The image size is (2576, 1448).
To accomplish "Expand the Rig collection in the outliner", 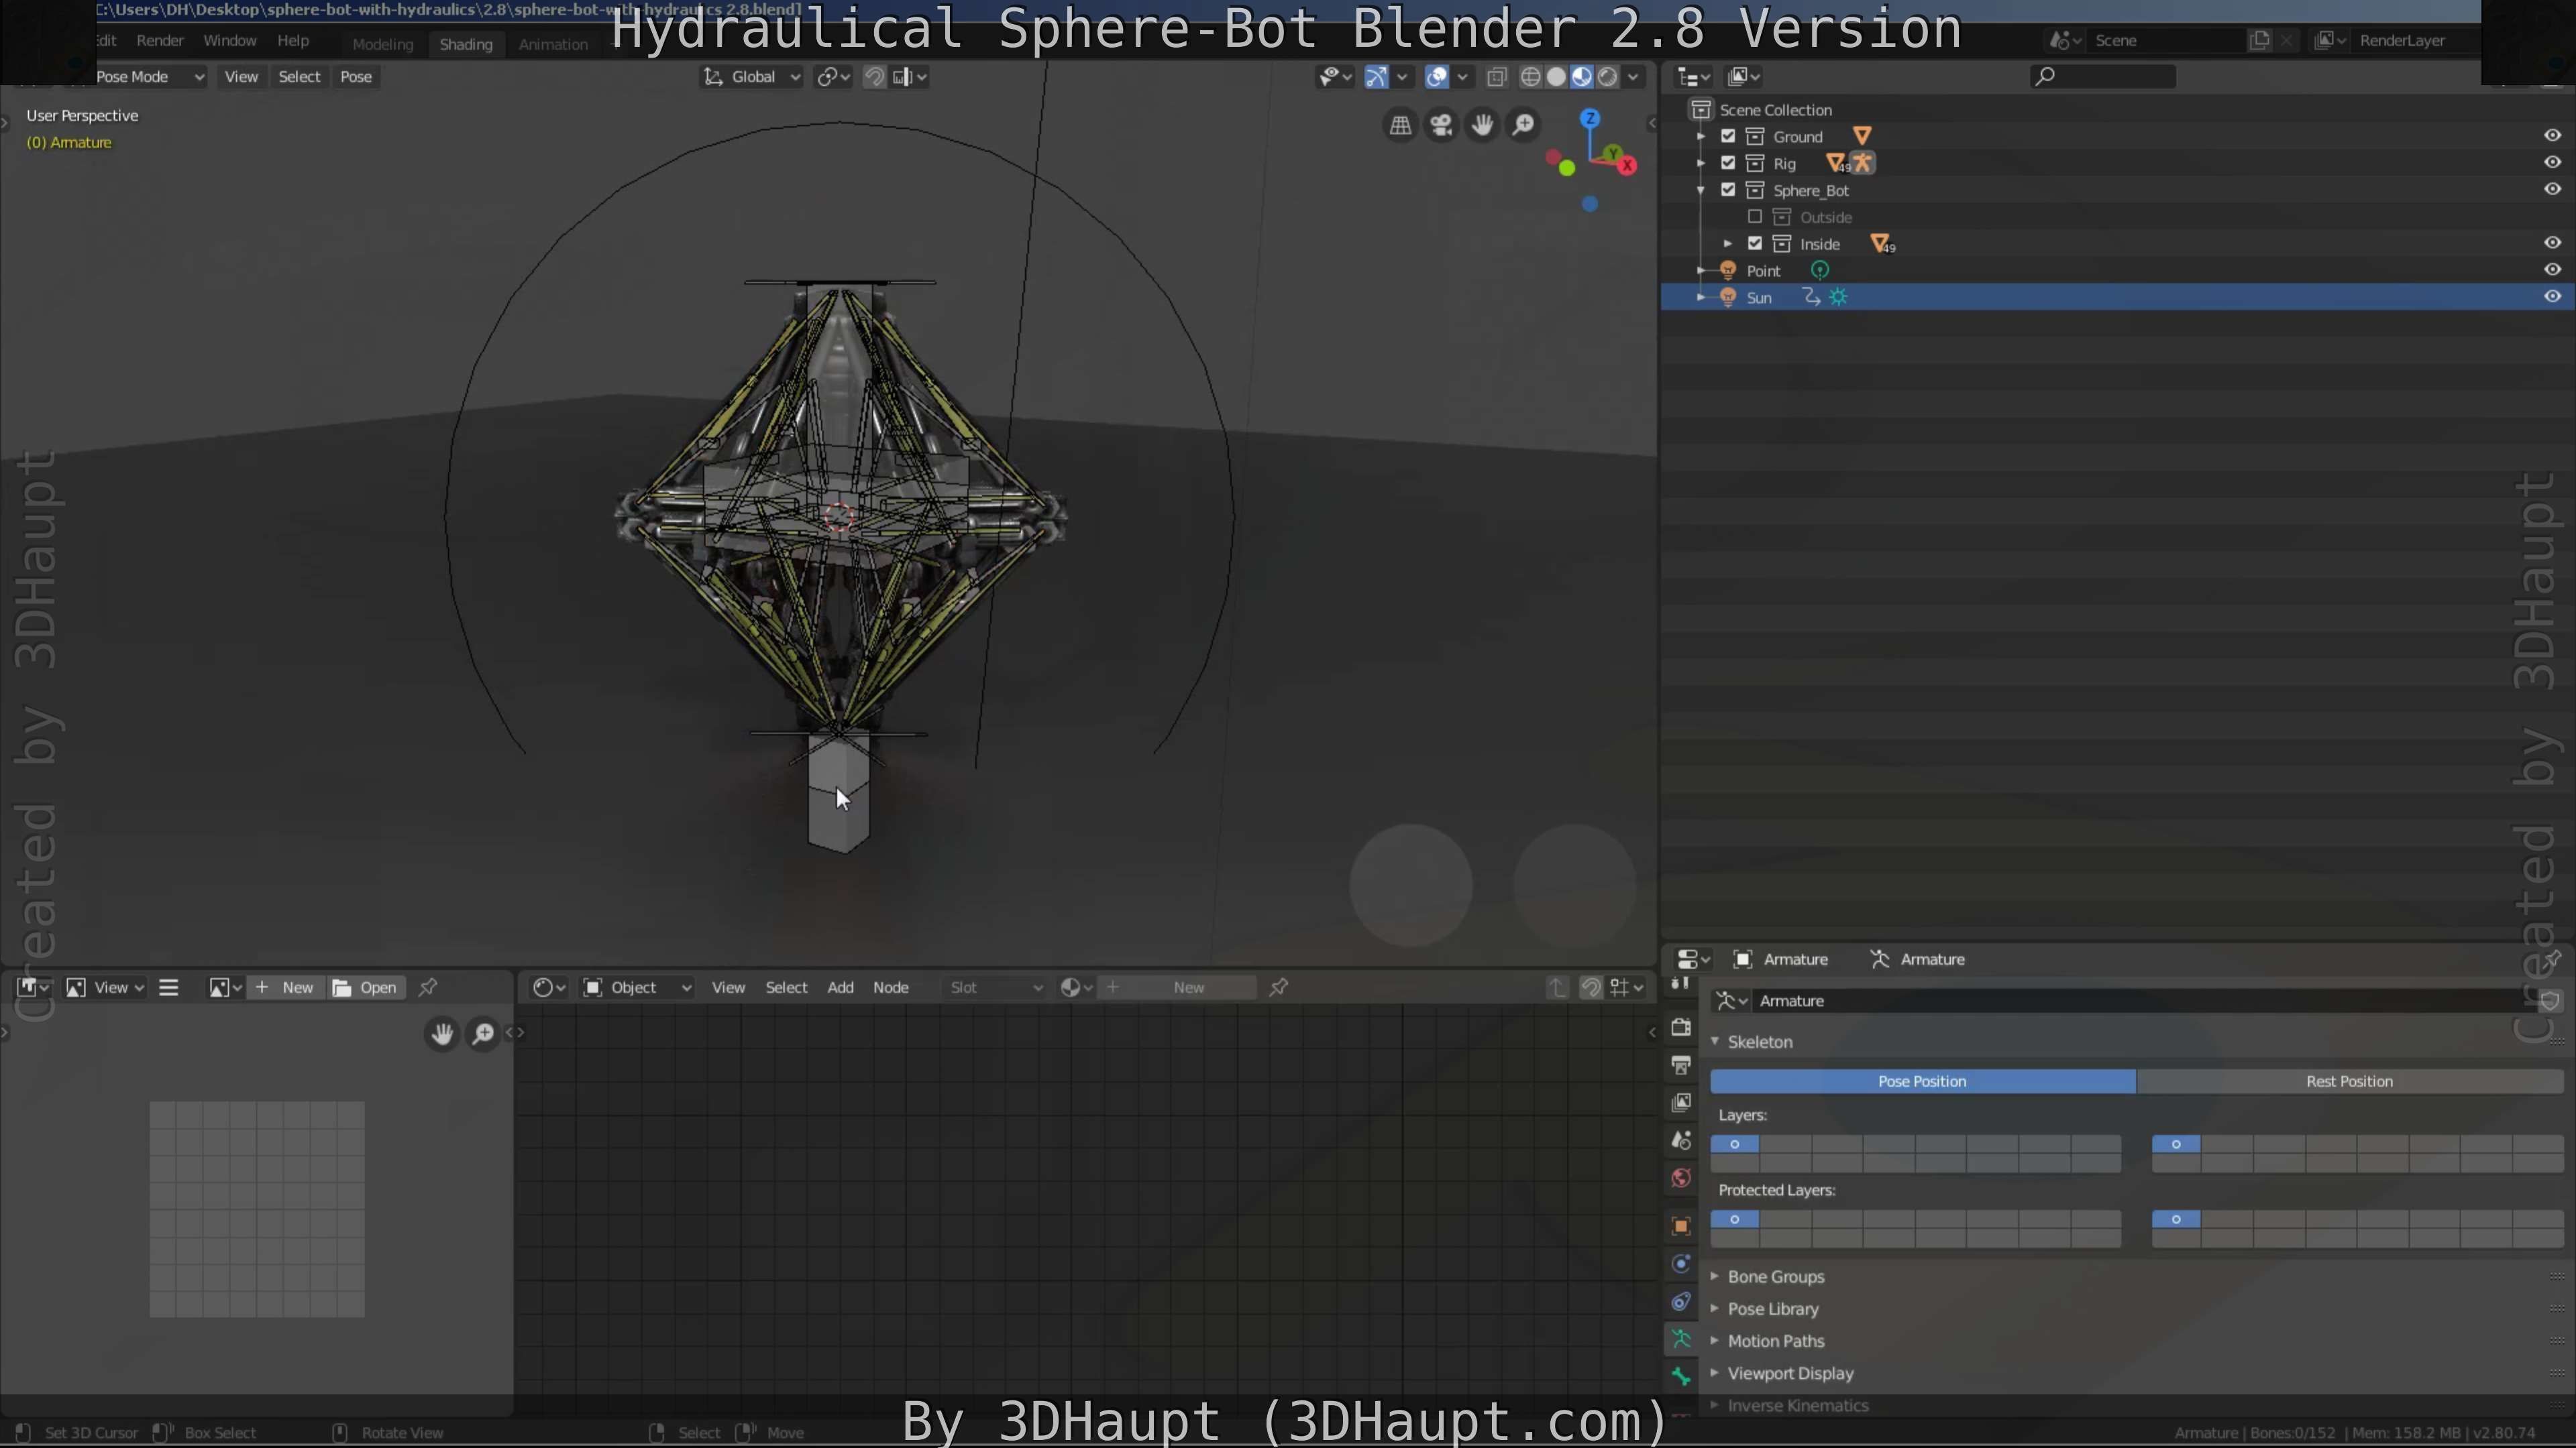I will click(1701, 163).
